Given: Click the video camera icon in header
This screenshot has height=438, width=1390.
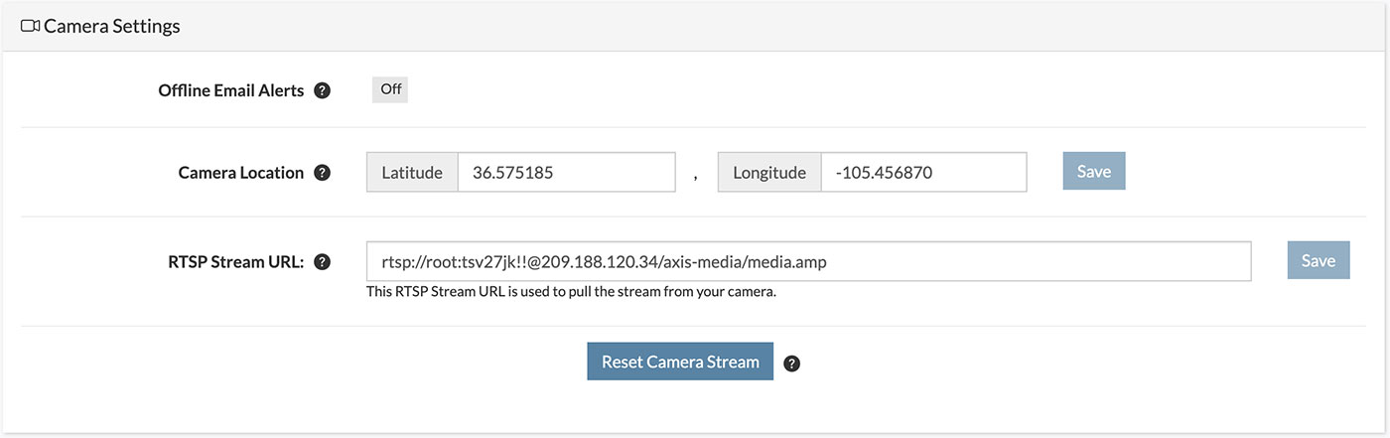Looking at the screenshot, I should coord(30,26).
